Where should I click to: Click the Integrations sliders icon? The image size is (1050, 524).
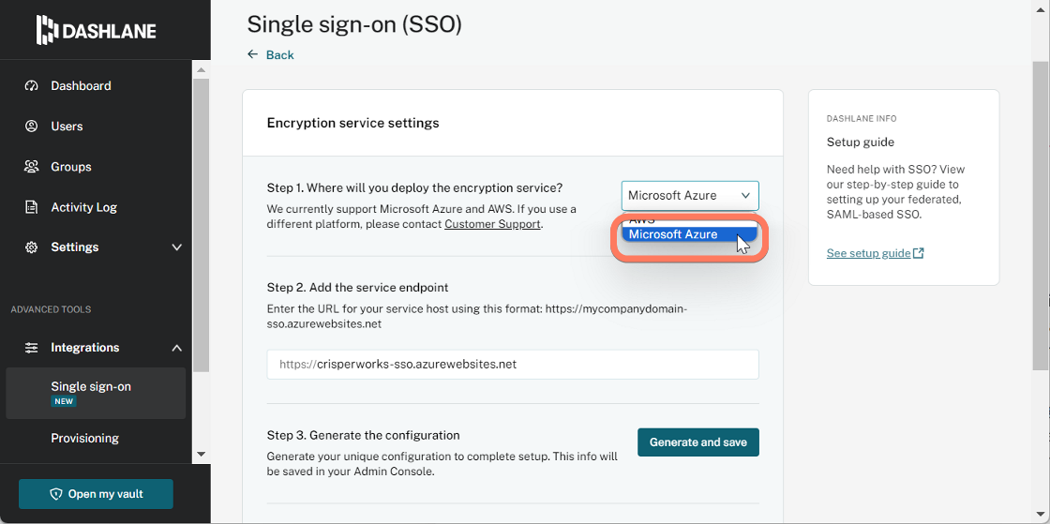point(32,348)
